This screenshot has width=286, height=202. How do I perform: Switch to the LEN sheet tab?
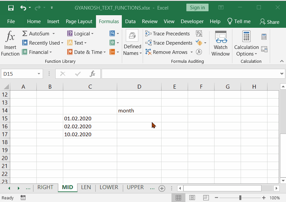(86, 187)
